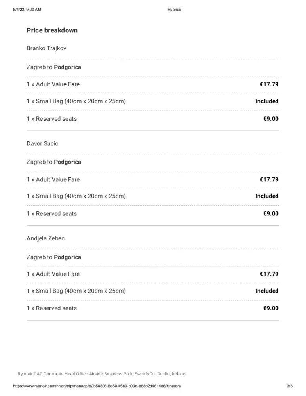Click the 3/5 page number indicator
Image resolution: width=306 pixels, height=396 pixels.
pos(289,386)
